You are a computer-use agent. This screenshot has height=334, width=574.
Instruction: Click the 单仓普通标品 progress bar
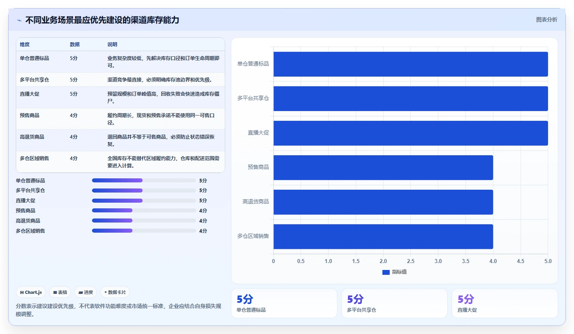pos(144,180)
